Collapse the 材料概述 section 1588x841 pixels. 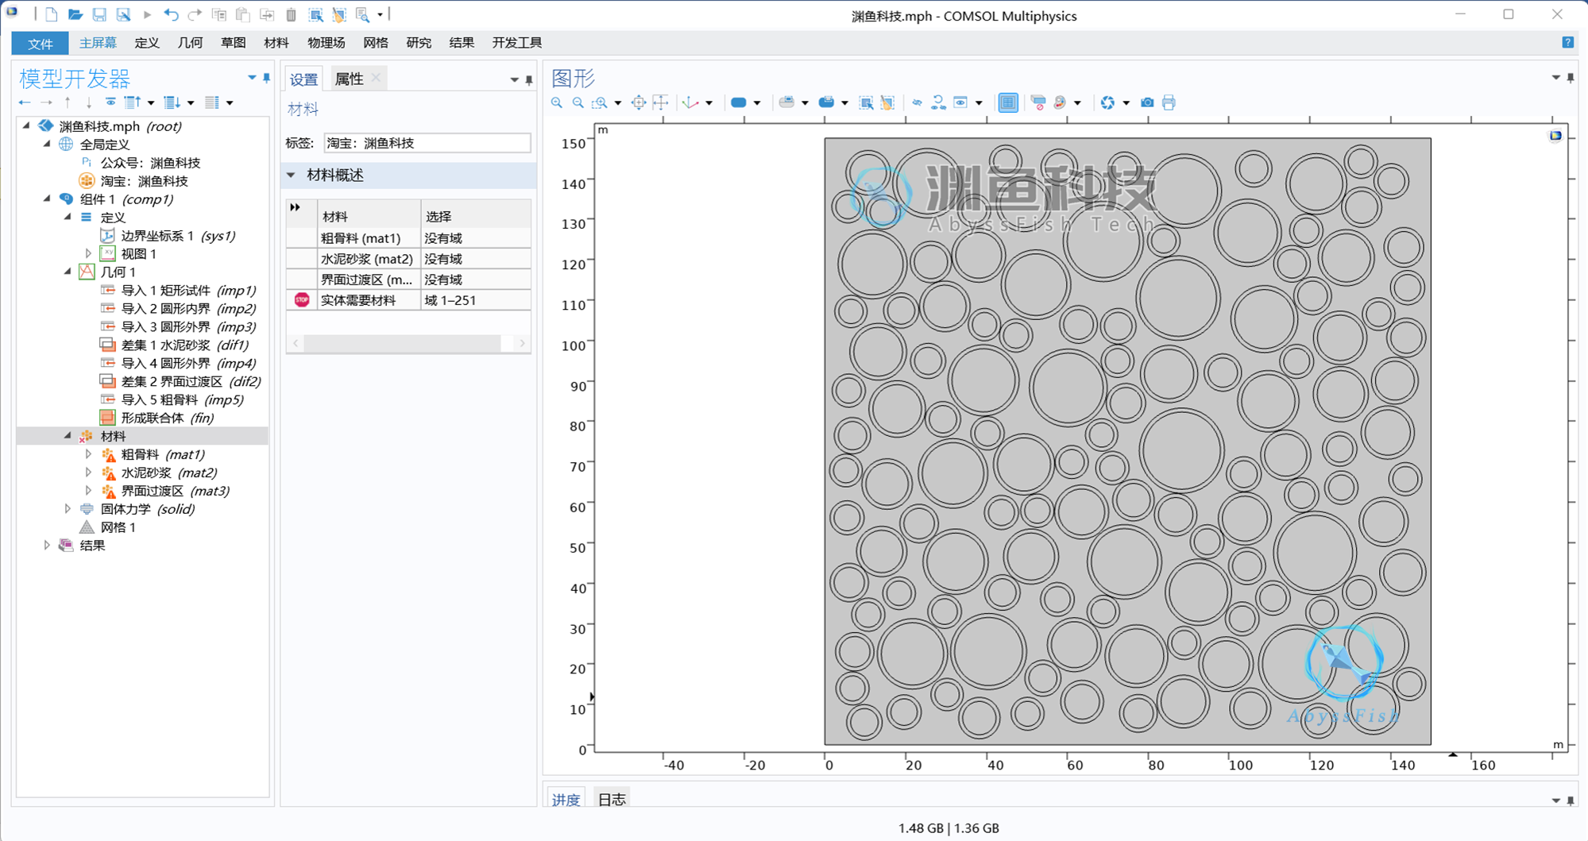click(x=291, y=175)
